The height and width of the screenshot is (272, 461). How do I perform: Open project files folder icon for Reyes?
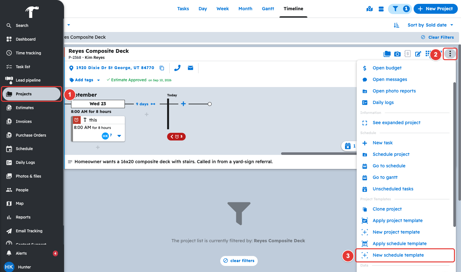click(387, 54)
